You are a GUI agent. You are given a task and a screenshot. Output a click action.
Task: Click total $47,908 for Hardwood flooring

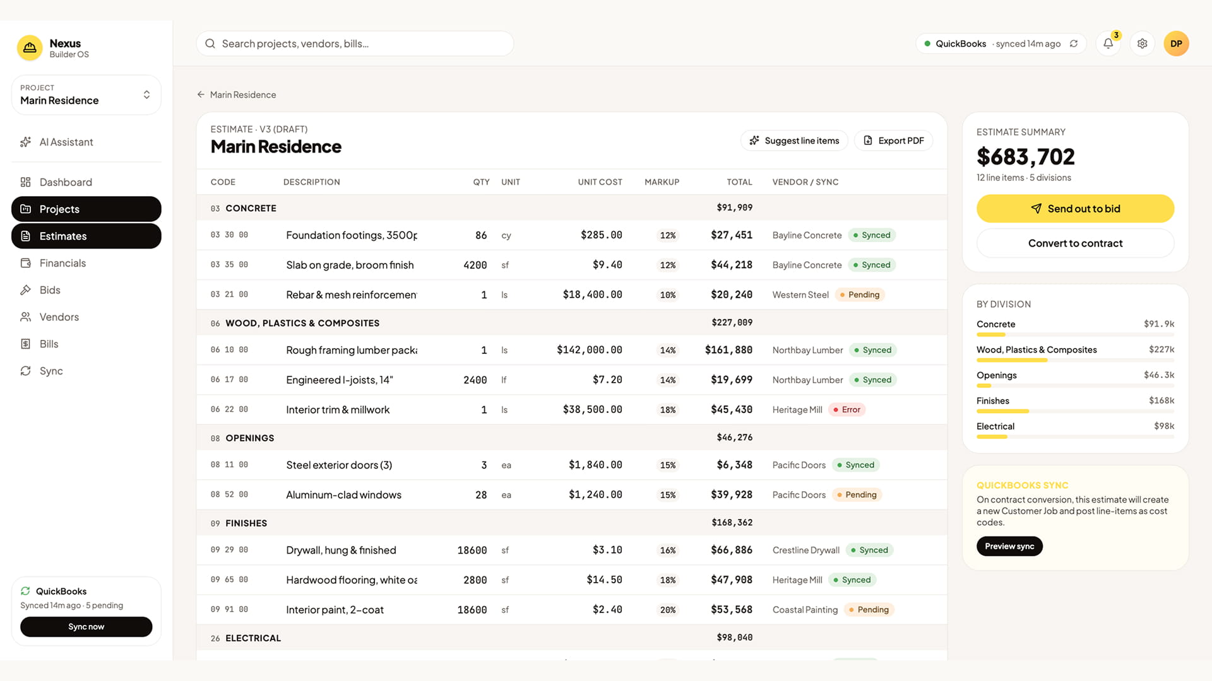pos(731,579)
